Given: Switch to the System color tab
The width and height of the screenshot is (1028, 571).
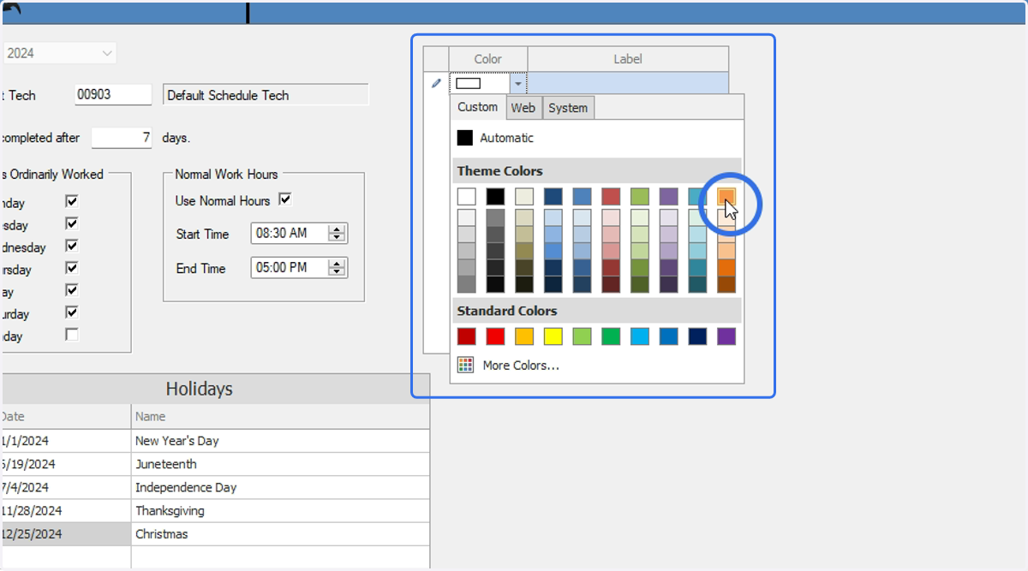Looking at the screenshot, I should pyautogui.click(x=568, y=108).
